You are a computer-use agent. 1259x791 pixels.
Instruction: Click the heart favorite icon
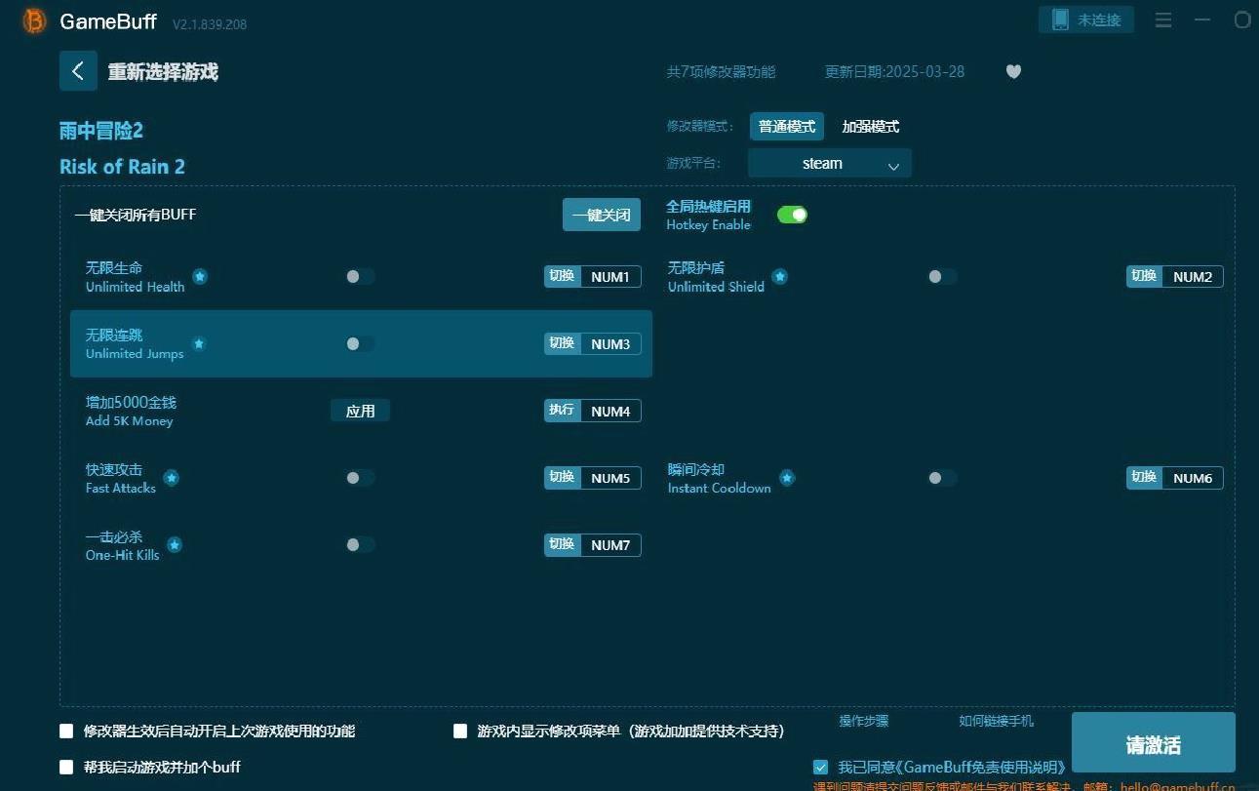coord(1013,71)
